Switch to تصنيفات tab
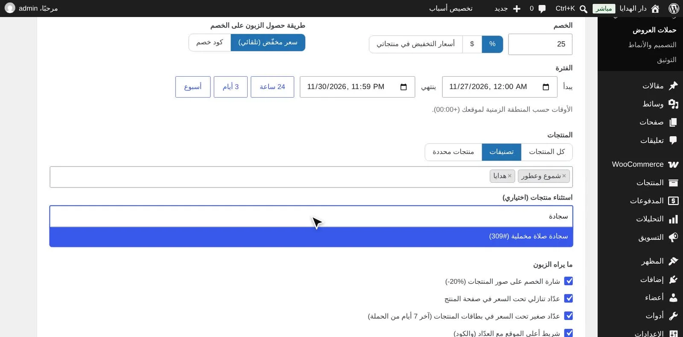 (501, 152)
